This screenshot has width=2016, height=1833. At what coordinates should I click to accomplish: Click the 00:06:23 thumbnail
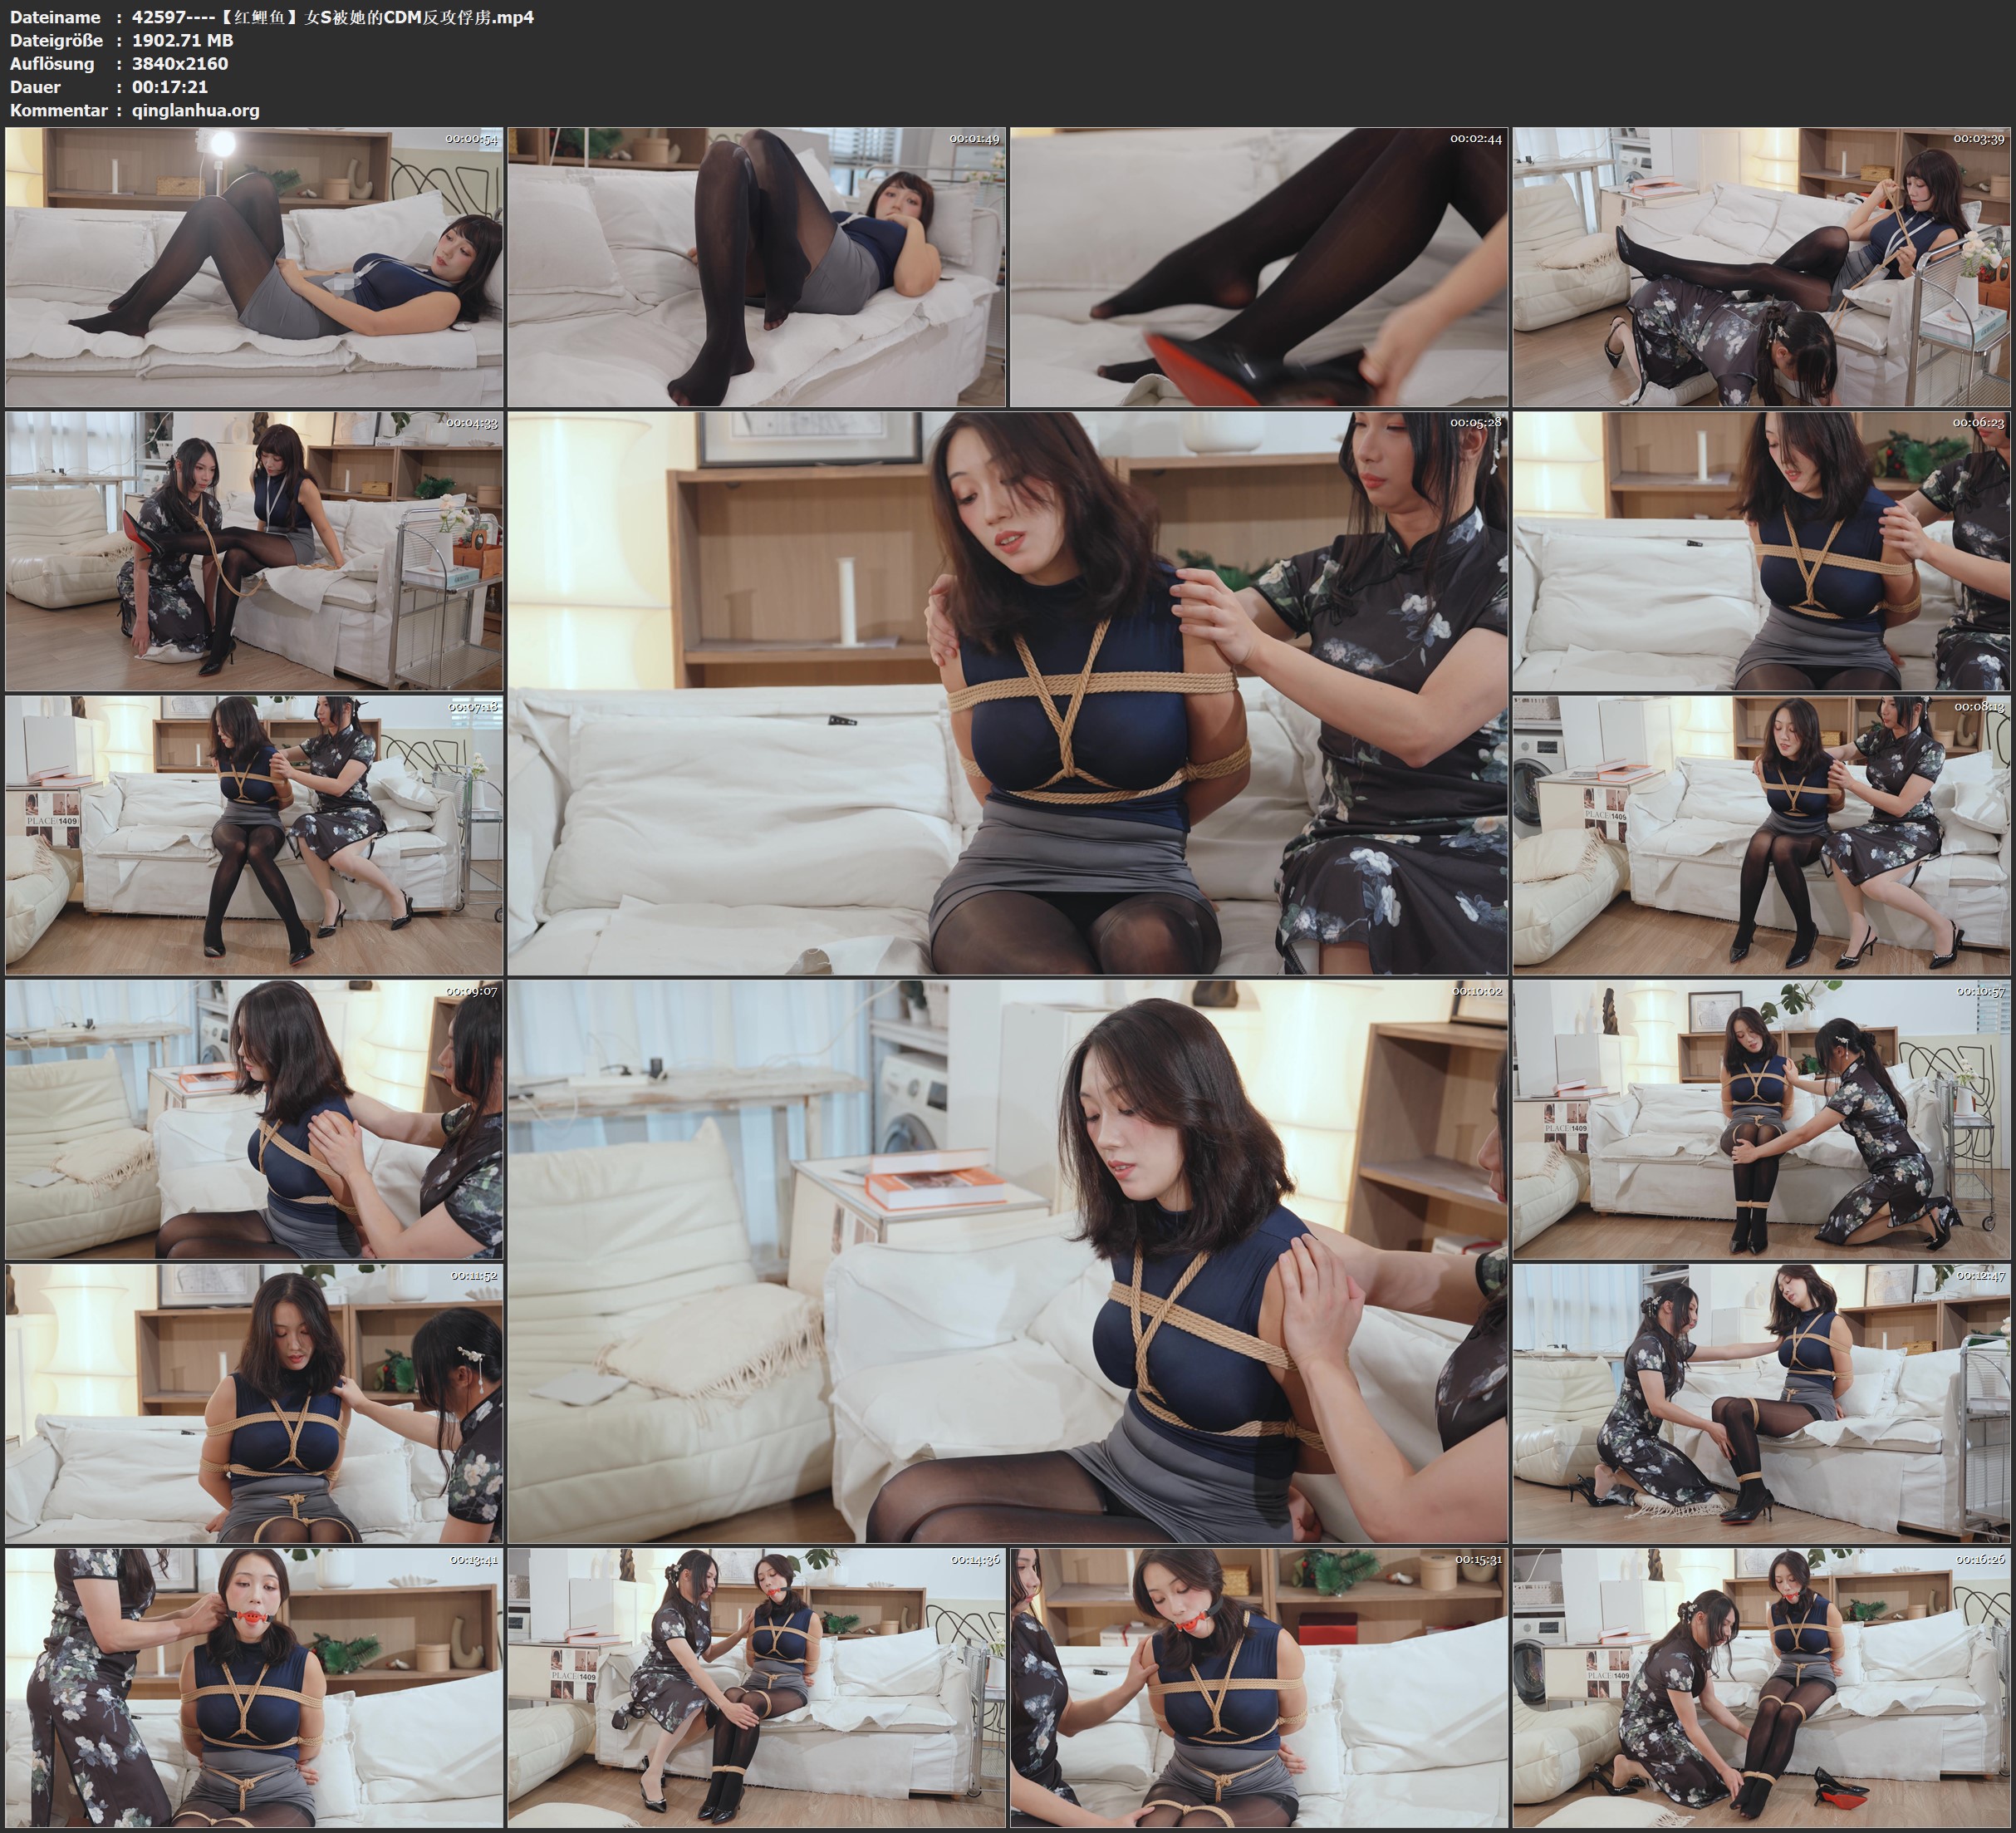click(x=1761, y=550)
